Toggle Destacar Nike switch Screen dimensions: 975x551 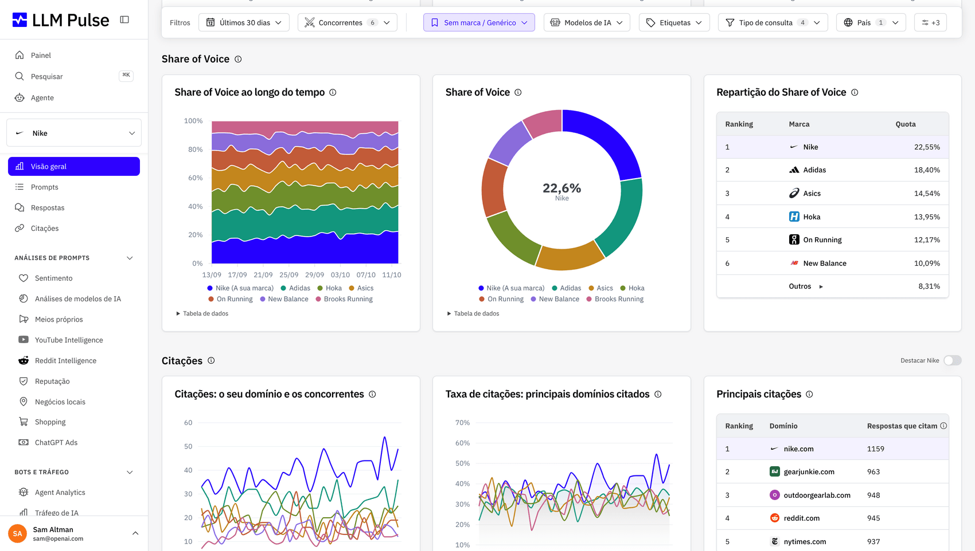pyautogui.click(x=952, y=360)
